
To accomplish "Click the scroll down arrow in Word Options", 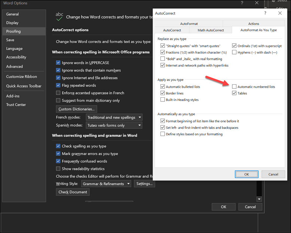I will (x=259, y=199).
